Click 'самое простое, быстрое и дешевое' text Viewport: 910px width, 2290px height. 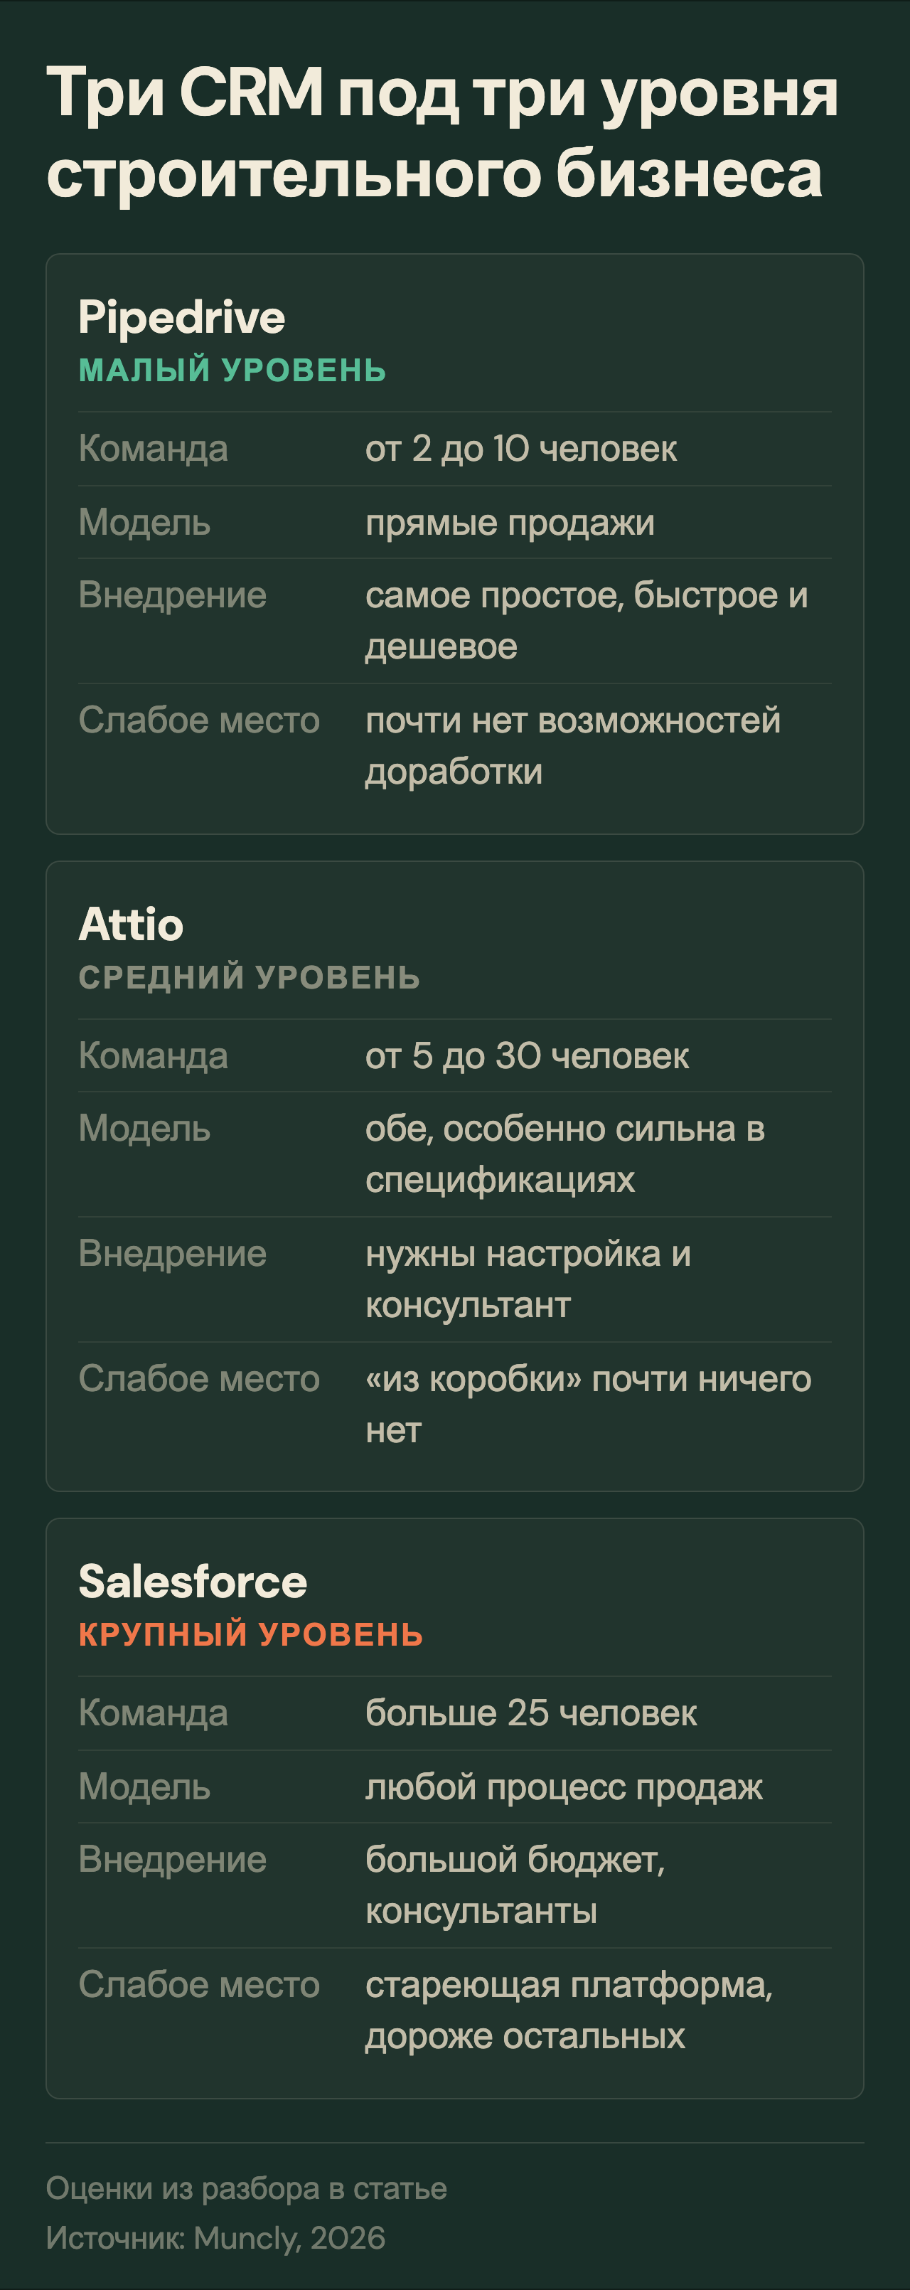(x=587, y=622)
